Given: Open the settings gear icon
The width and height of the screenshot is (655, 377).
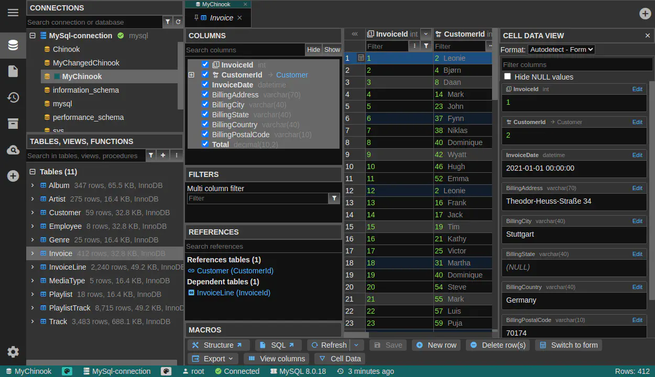Looking at the screenshot, I should [13, 352].
